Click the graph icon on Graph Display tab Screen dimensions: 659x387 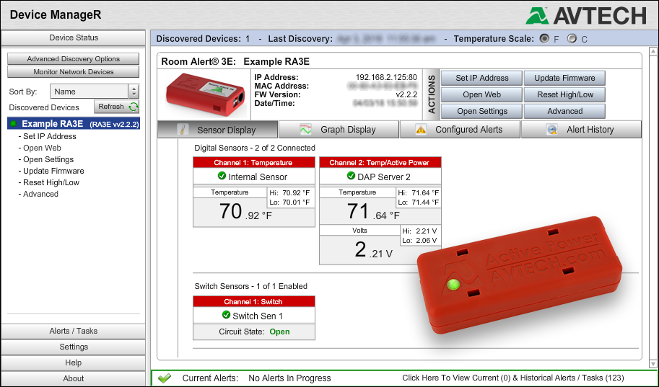point(306,130)
